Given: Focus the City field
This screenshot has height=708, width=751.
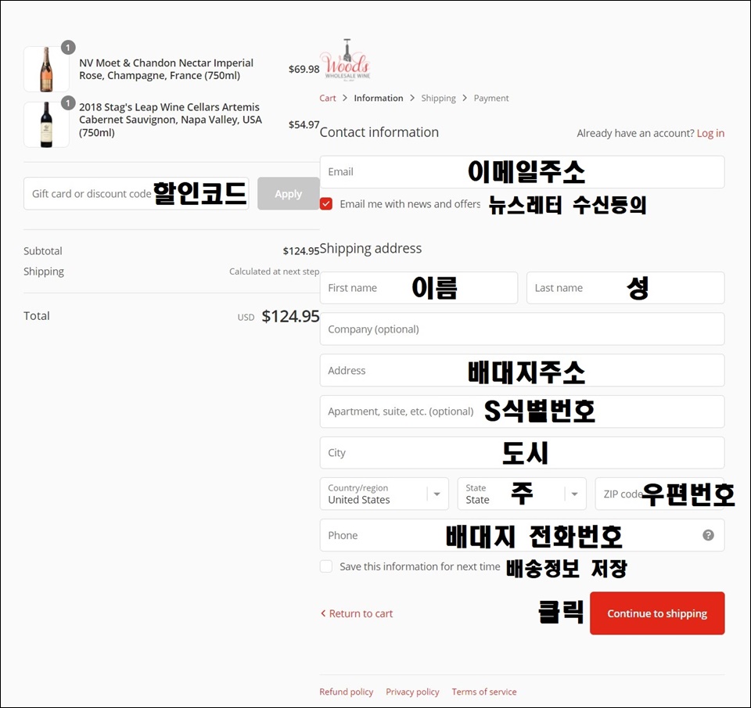Looking at the screenshot, I should (522, 453).
